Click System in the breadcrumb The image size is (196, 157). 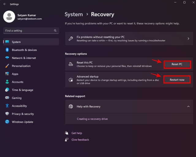point(74,14)
